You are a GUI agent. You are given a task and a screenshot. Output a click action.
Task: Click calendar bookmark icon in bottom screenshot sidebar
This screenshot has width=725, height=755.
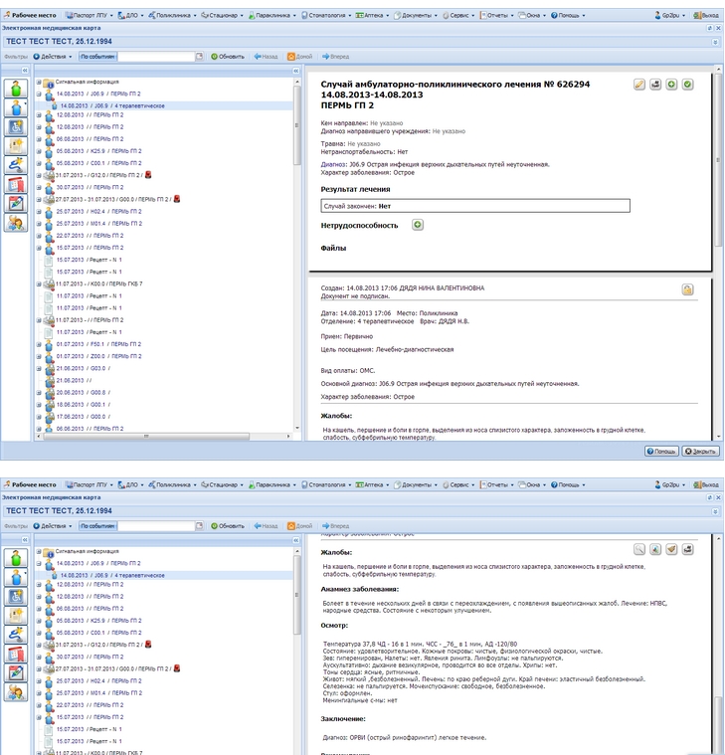(x=16, y=654)
